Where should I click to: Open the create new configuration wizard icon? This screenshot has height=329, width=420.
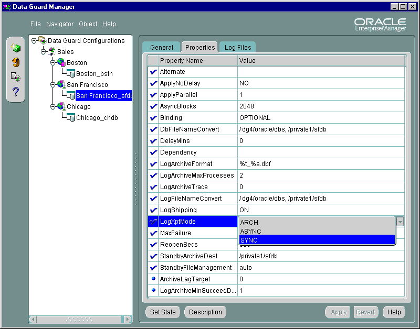pyautogui.click(x=16, y=47)
